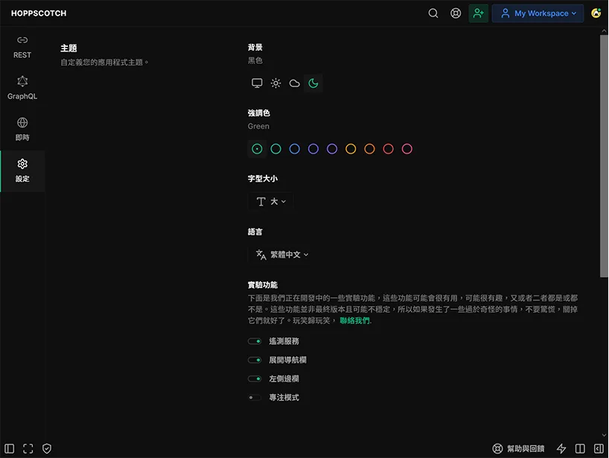Select the system monitor background theme icon
The image size is (609, 458).
coord(257,83)
